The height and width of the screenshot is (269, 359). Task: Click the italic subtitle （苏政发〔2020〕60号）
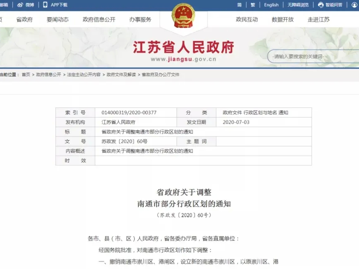(184, 215)
